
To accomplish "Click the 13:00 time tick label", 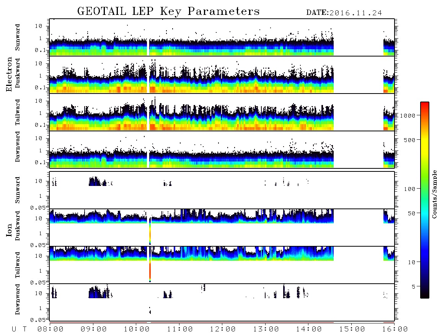I will coord(266,329).
